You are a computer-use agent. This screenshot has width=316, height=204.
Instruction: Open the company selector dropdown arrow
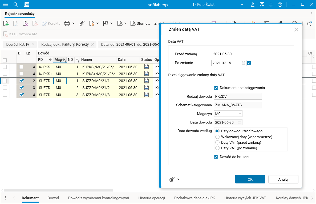pyautogui.click(x=242, y=5)
